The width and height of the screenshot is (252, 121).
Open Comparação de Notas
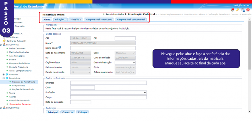pyautogui.click(x=19, y=63)
